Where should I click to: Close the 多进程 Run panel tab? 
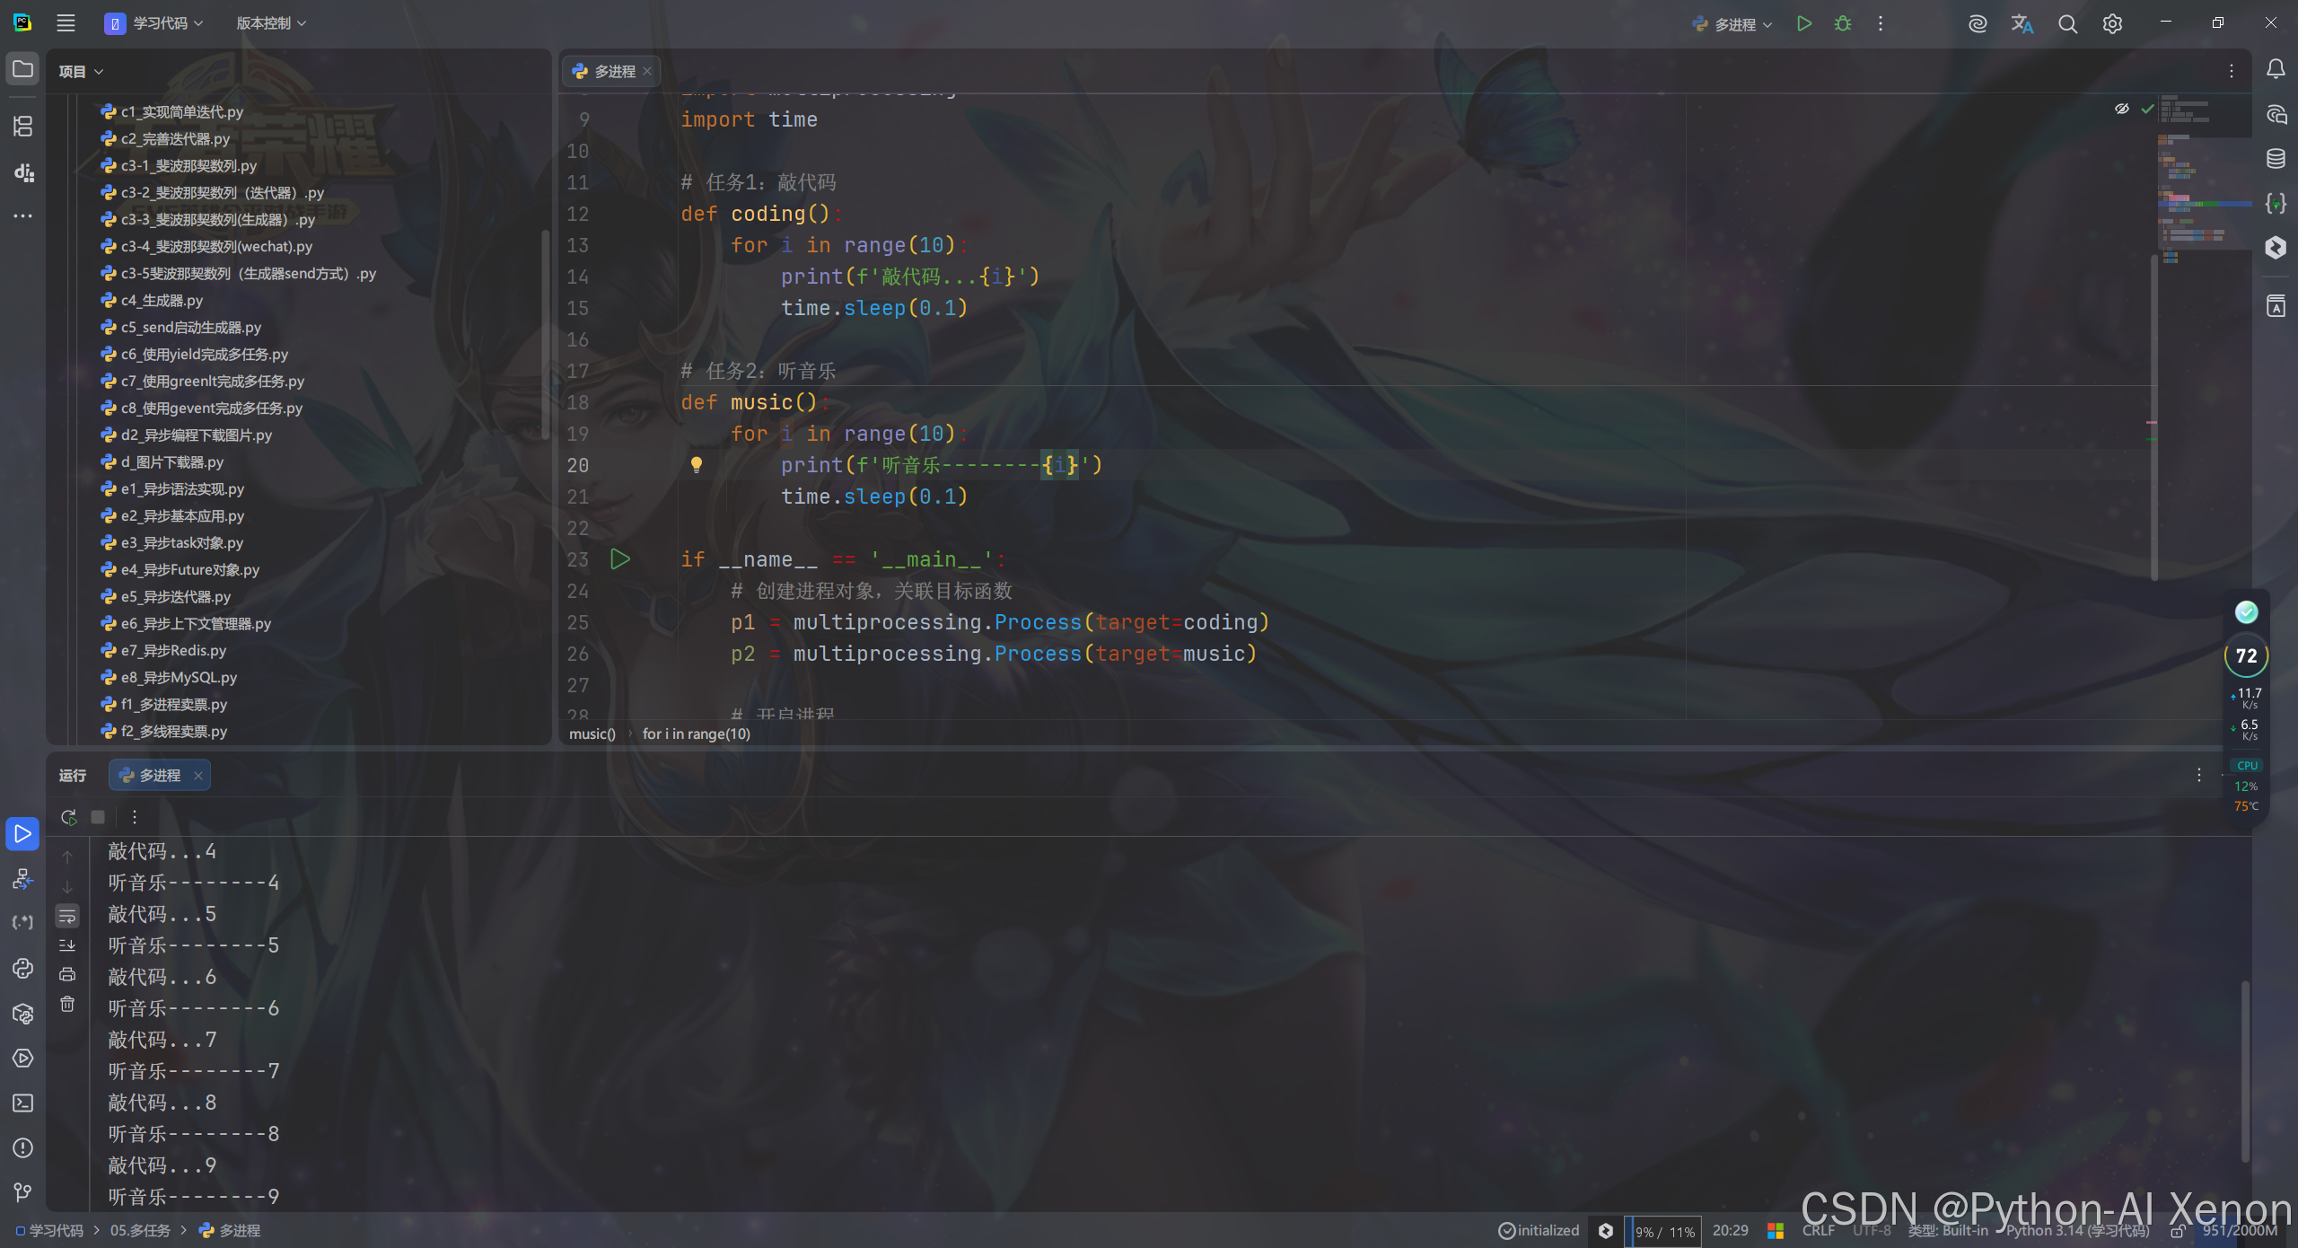pos(198,776)
